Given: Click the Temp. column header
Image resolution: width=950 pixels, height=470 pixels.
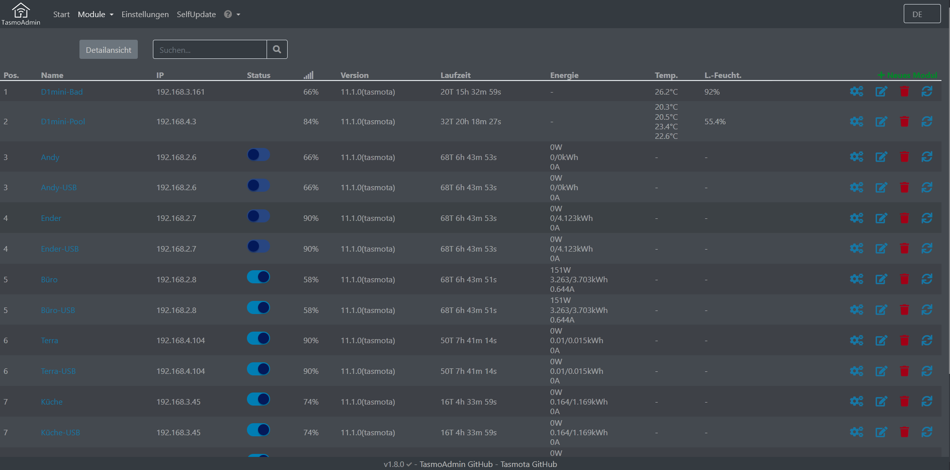Looking at the screenshot, I should pyautogui.click(x=666, y=75).
